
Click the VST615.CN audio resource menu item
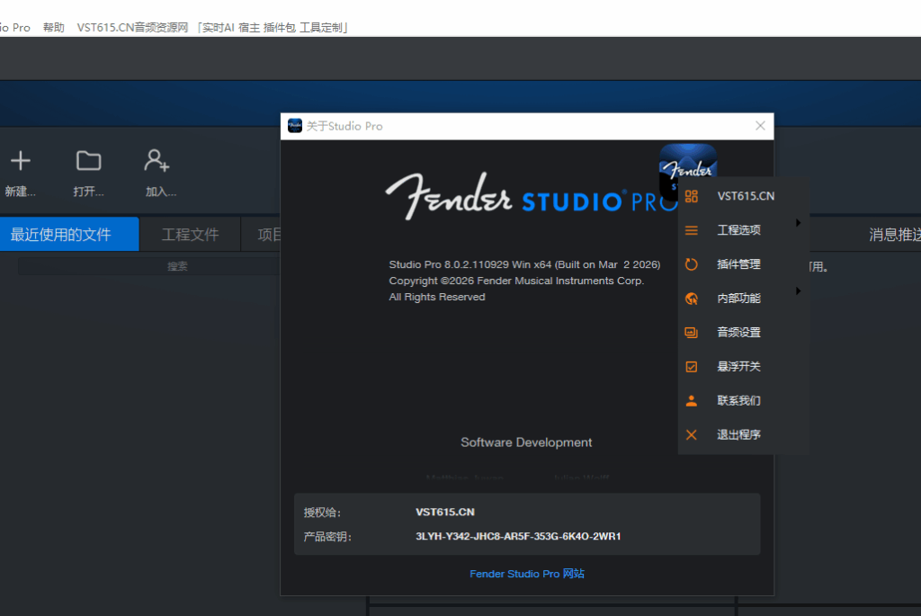pyautogui.click(x=212, y=28)
